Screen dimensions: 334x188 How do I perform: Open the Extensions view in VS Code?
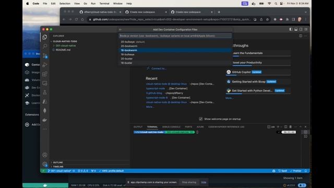point(45,74)
